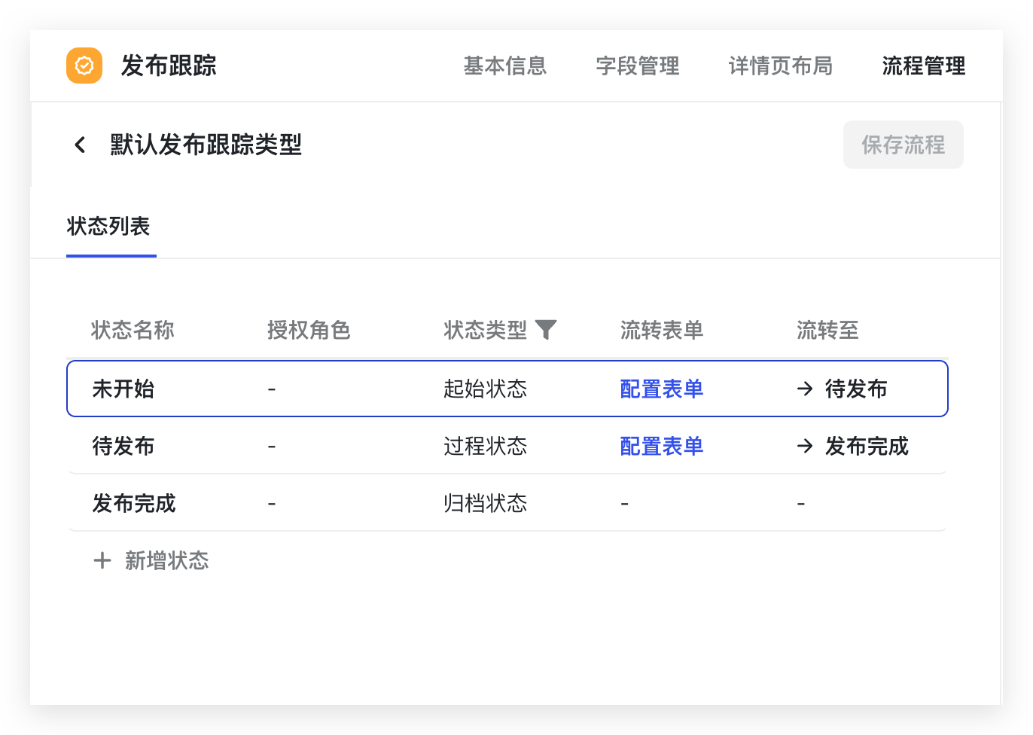Click the 授权角色 dash in the 发布完成 row
1033x735 pixels.
(x=272, y=504)
